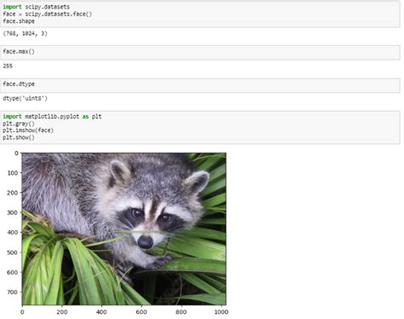This screenshot has height=319, width=404.
Task: Click the line 'face.shape' in first cell
Action: click(x=19, y=21)
